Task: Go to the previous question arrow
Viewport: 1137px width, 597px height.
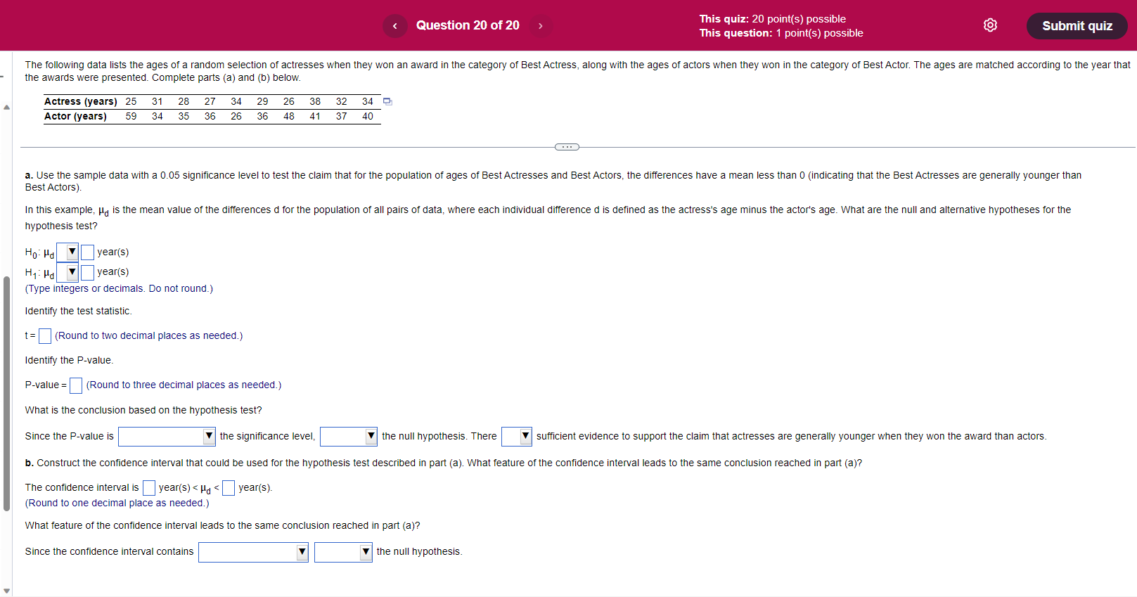Action: coord(394,26)
